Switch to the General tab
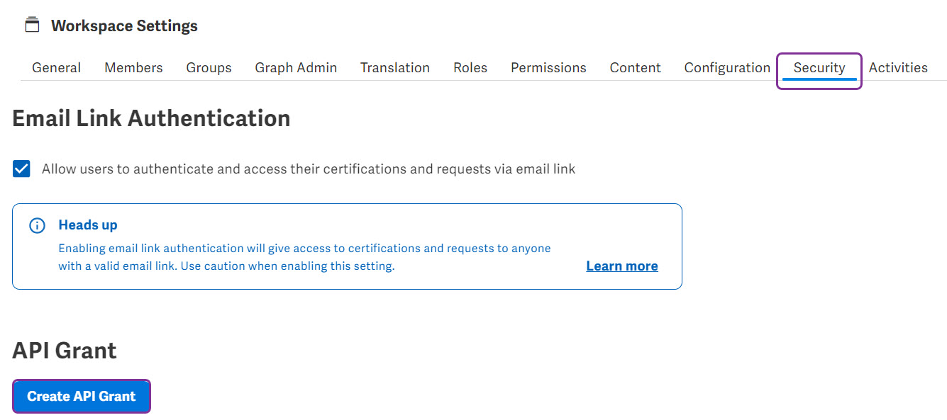This screenshot has width=947, height=420. [x=56, y=67]
